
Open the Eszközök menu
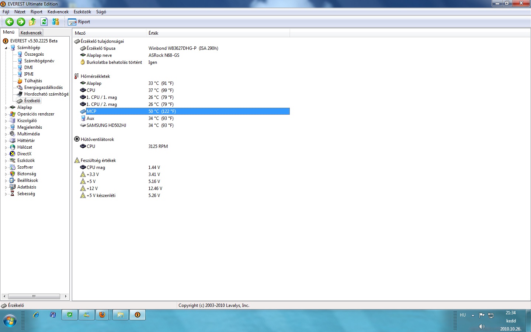click(82, 12)
